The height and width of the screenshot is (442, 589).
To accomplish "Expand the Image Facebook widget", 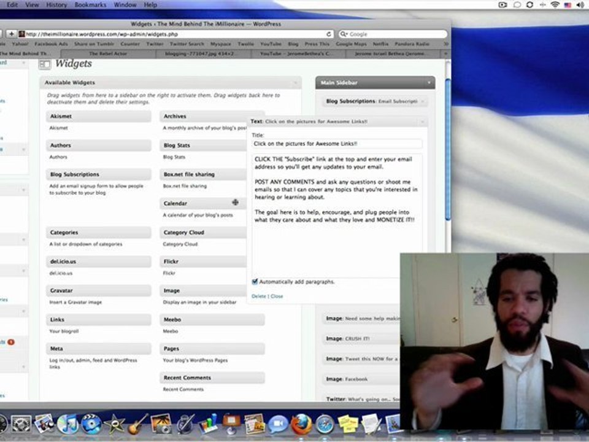I will pyautogui.click(x=361, y=379).
